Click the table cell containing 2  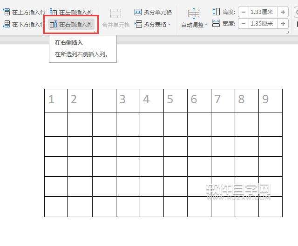80,101
